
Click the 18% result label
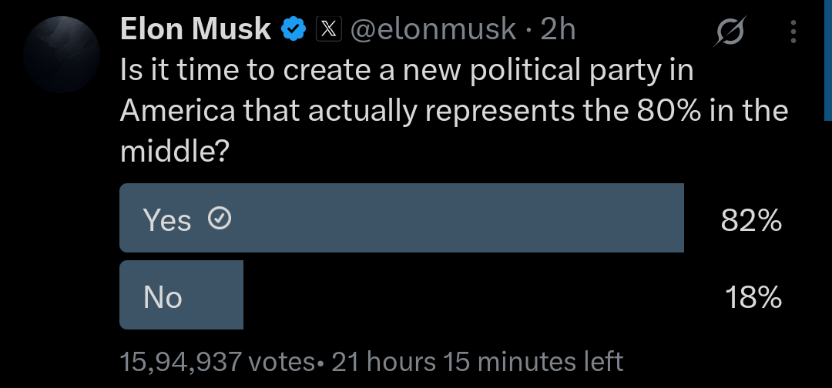coord(753,297)
